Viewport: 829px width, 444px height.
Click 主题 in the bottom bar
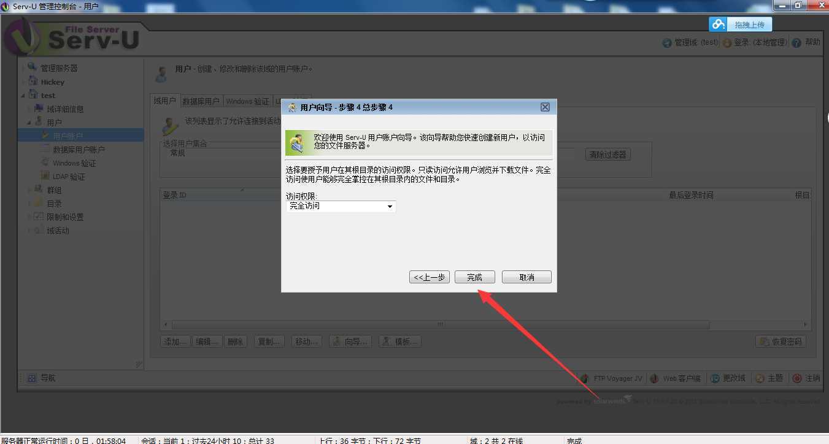point(769,378)
